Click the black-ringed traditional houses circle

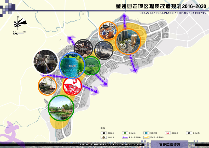pos(84,49)
